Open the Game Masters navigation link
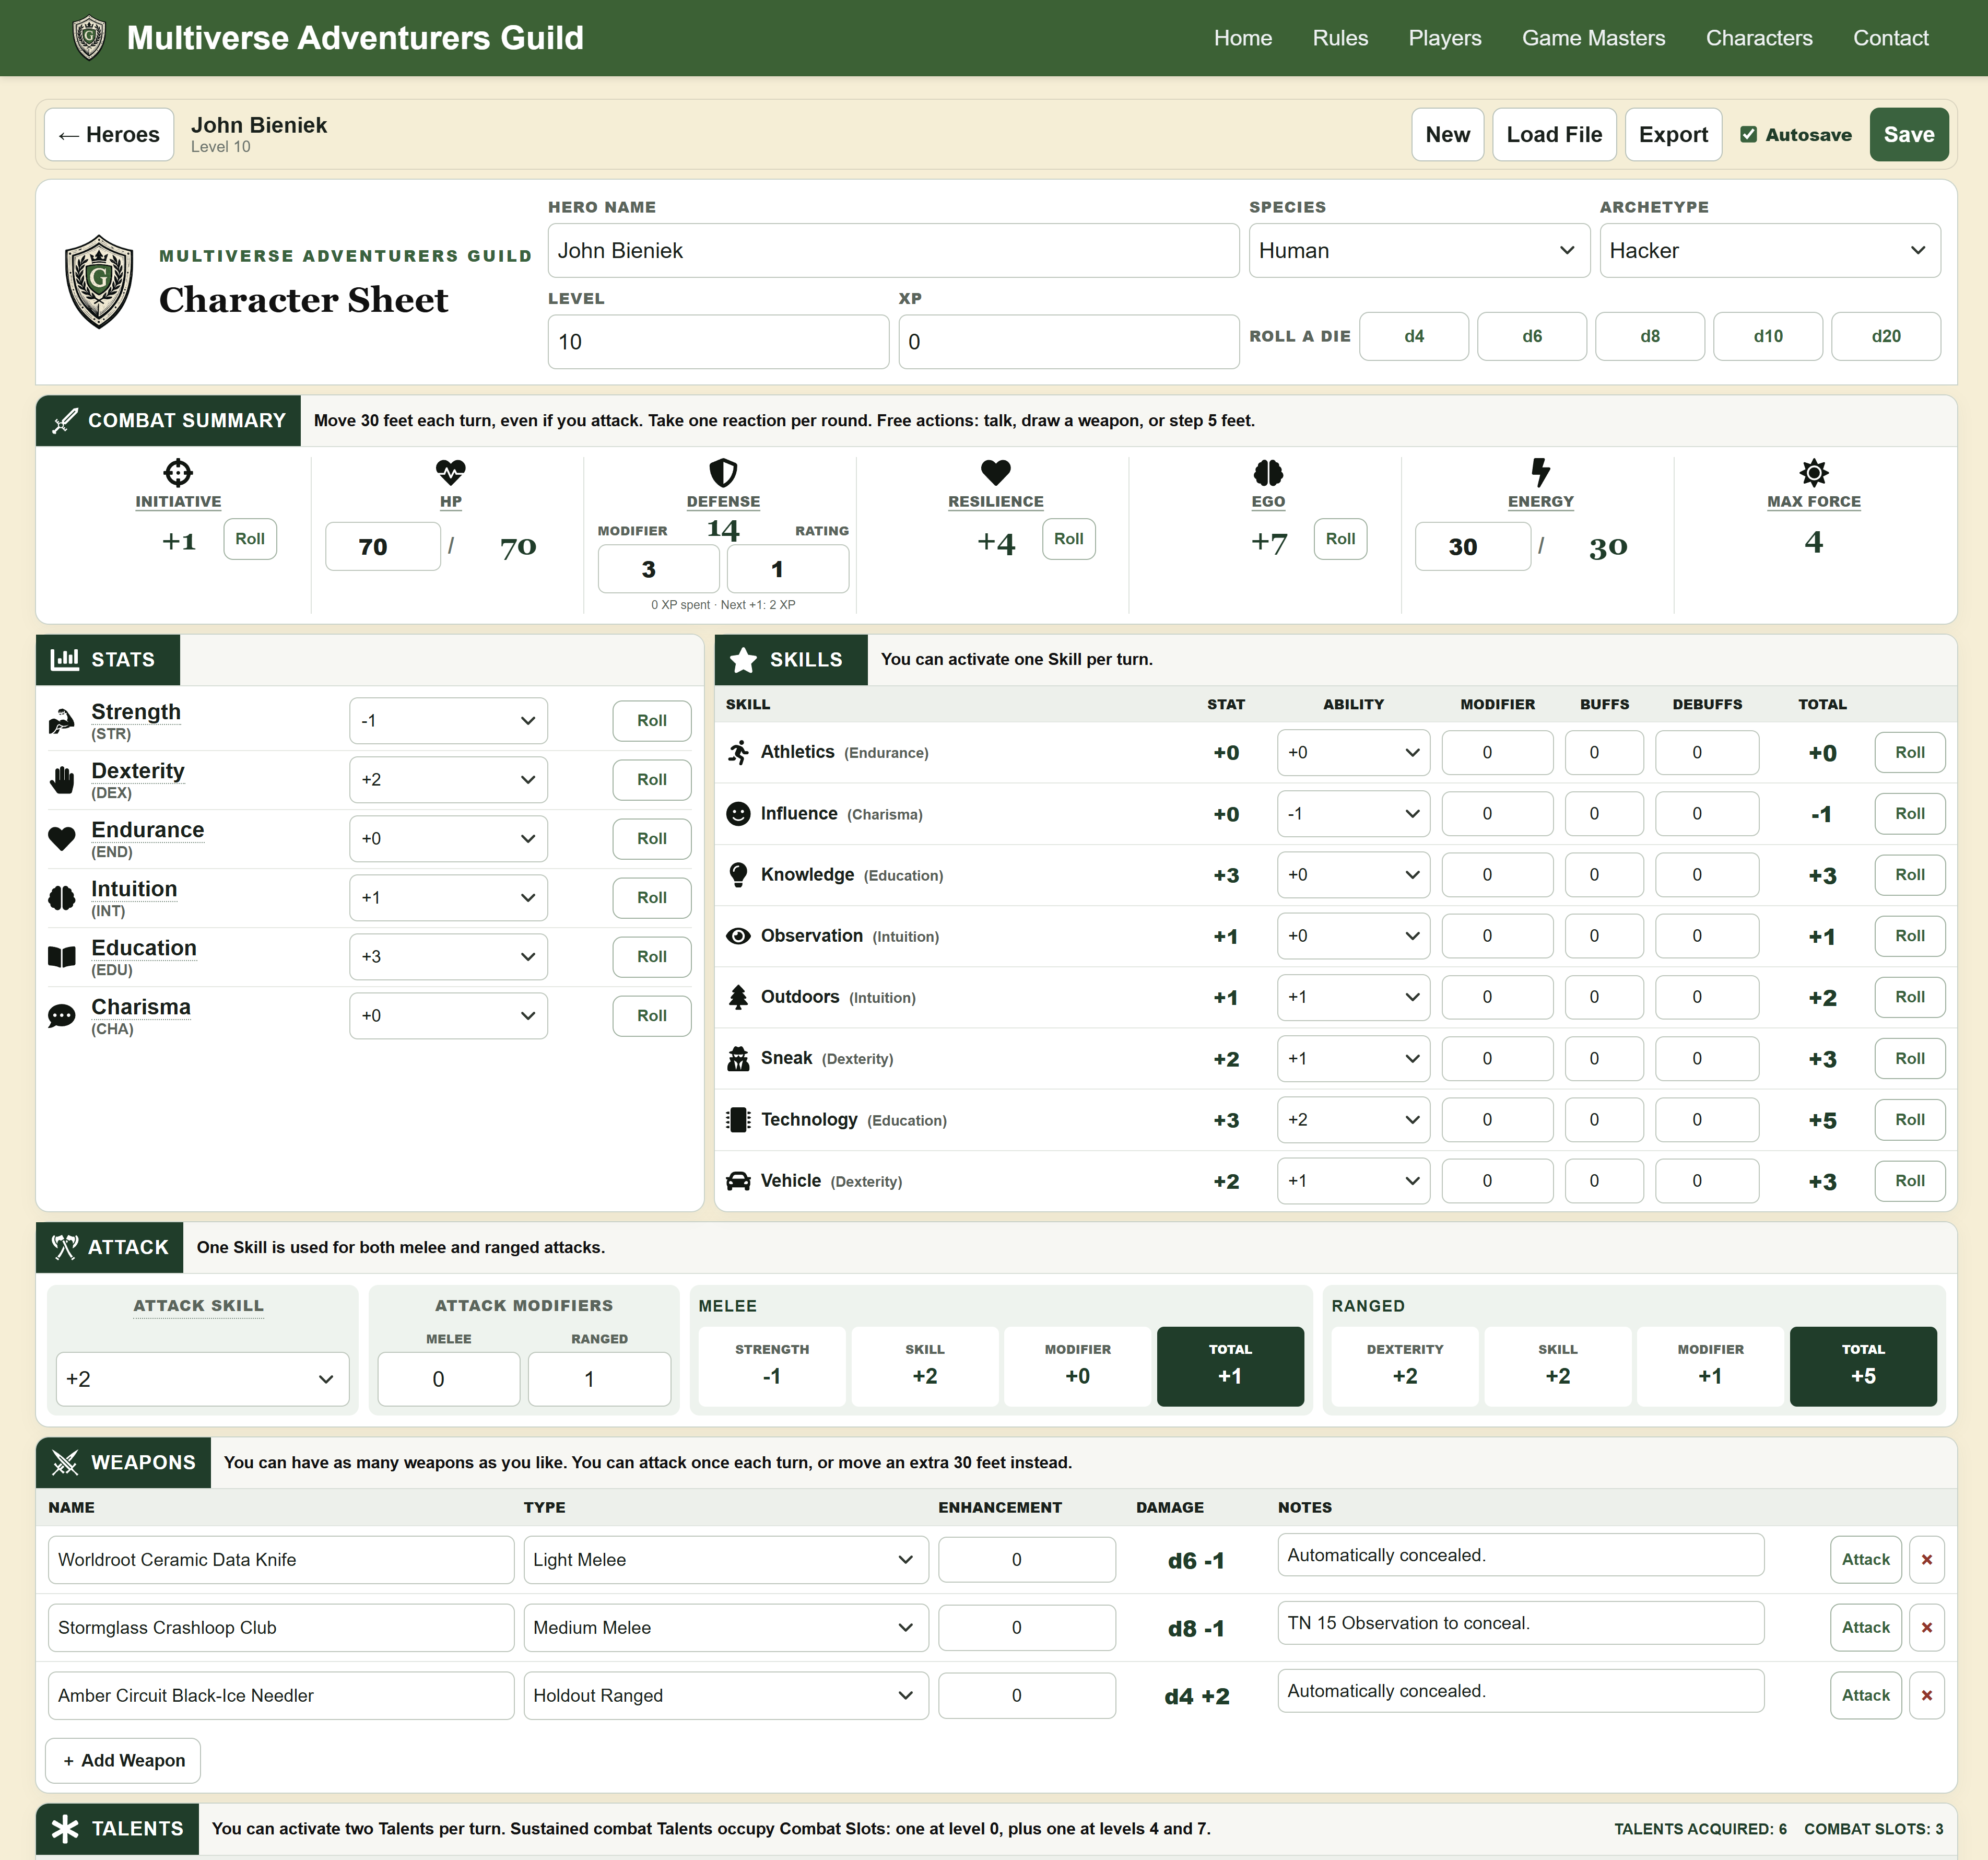Screen dimensions: 1988x1860 [1594, 38]
